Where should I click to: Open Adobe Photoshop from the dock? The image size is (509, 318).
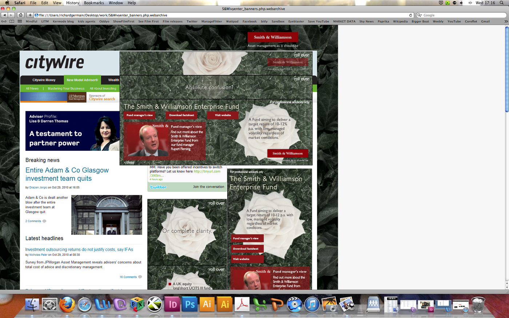point(190,304)
